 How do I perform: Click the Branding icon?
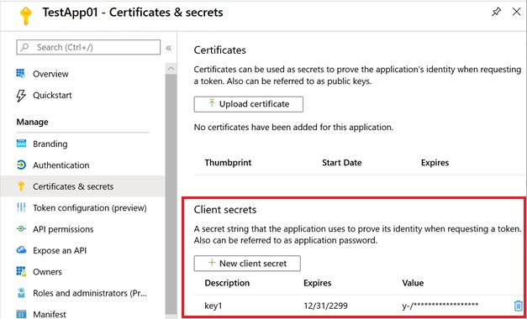coord(21,144)
